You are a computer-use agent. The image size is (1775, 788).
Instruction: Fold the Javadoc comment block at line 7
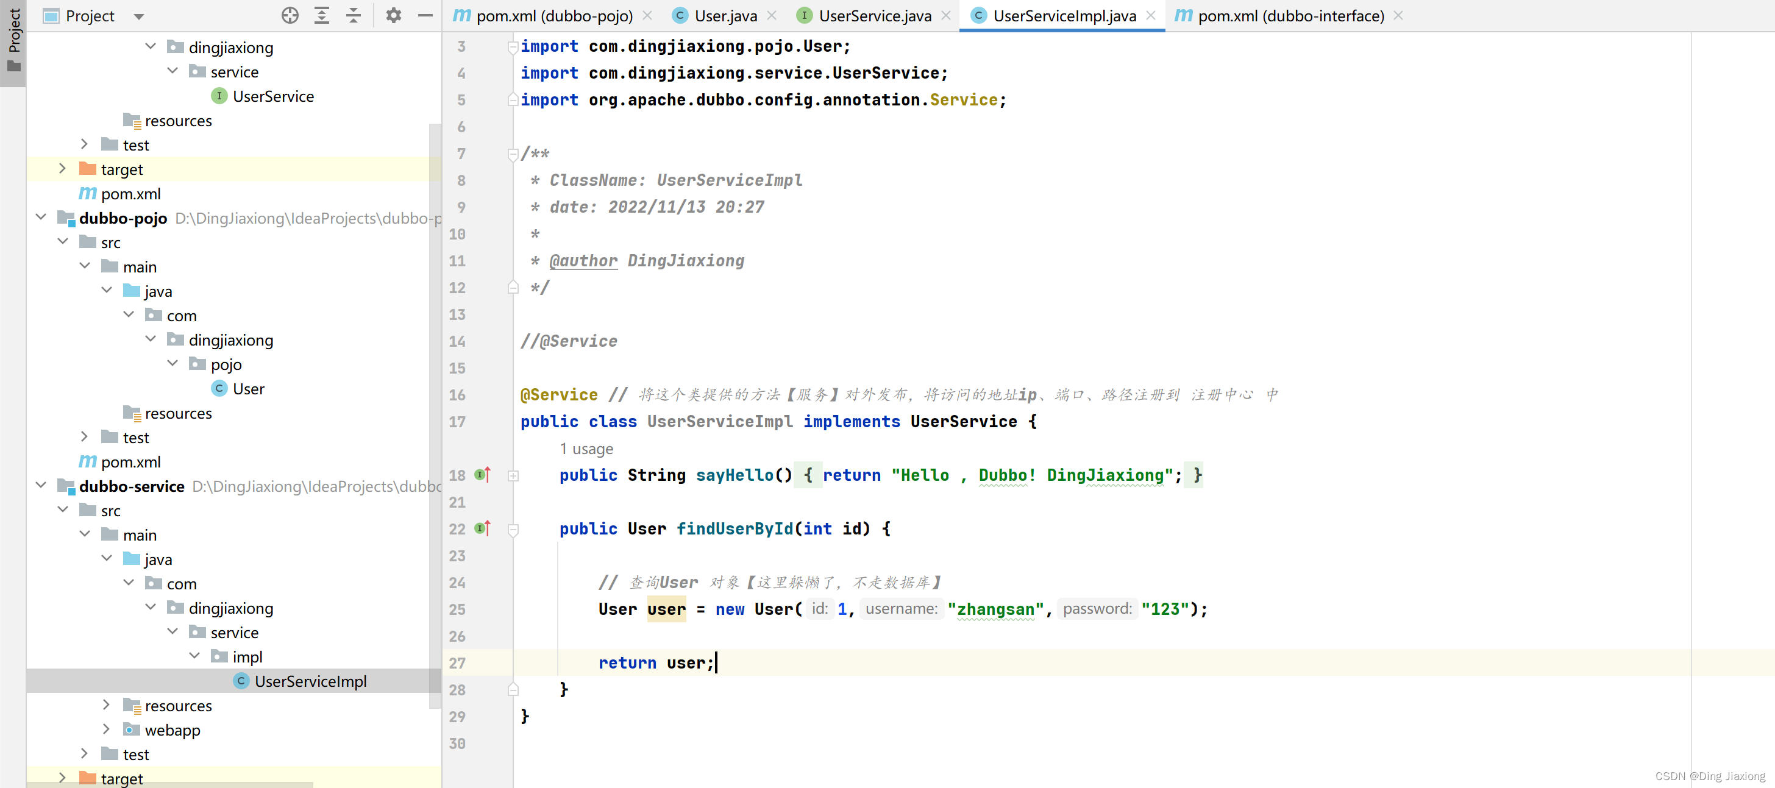click(x=513, y=154)
